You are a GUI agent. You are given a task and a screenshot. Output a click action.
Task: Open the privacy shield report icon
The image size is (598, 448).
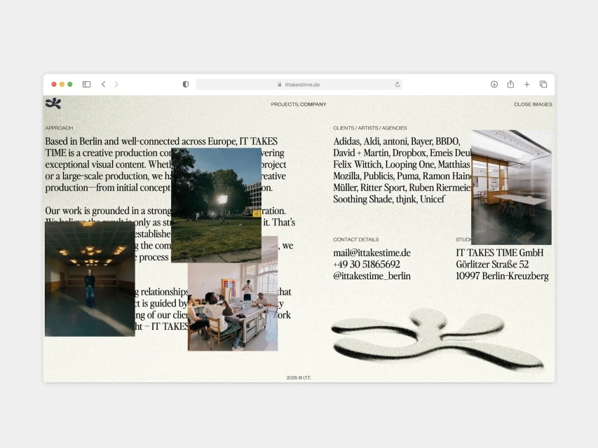click(x=186, y=84)
